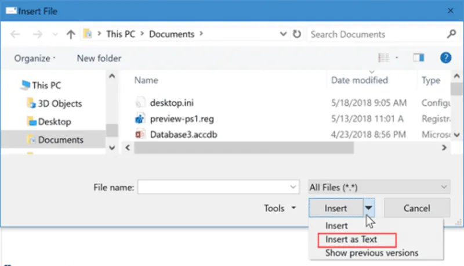
Task: Click the change view layout icon
Action: click(x=383, y=58)
